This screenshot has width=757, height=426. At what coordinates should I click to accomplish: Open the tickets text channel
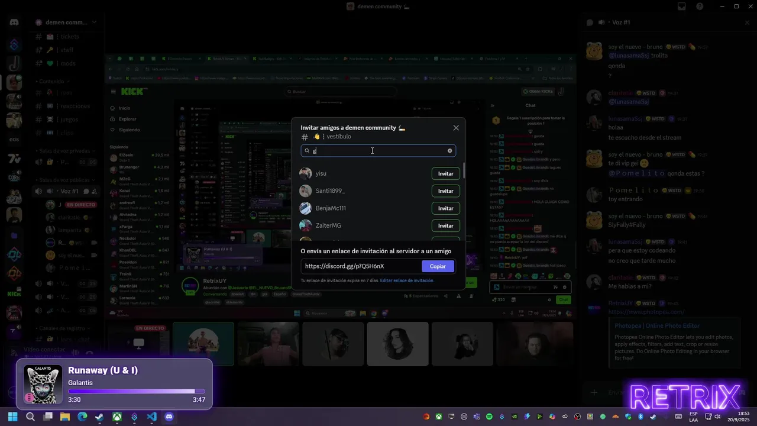tap(67, 37)
